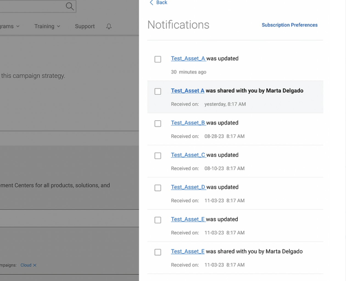
Task: Open the Support menu item
Action: (85, 26)
